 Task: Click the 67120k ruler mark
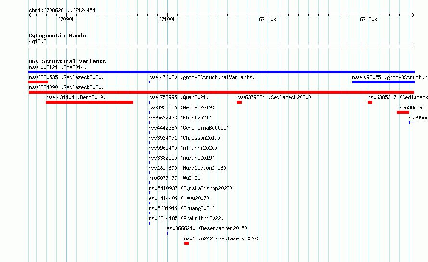(368, 19)
